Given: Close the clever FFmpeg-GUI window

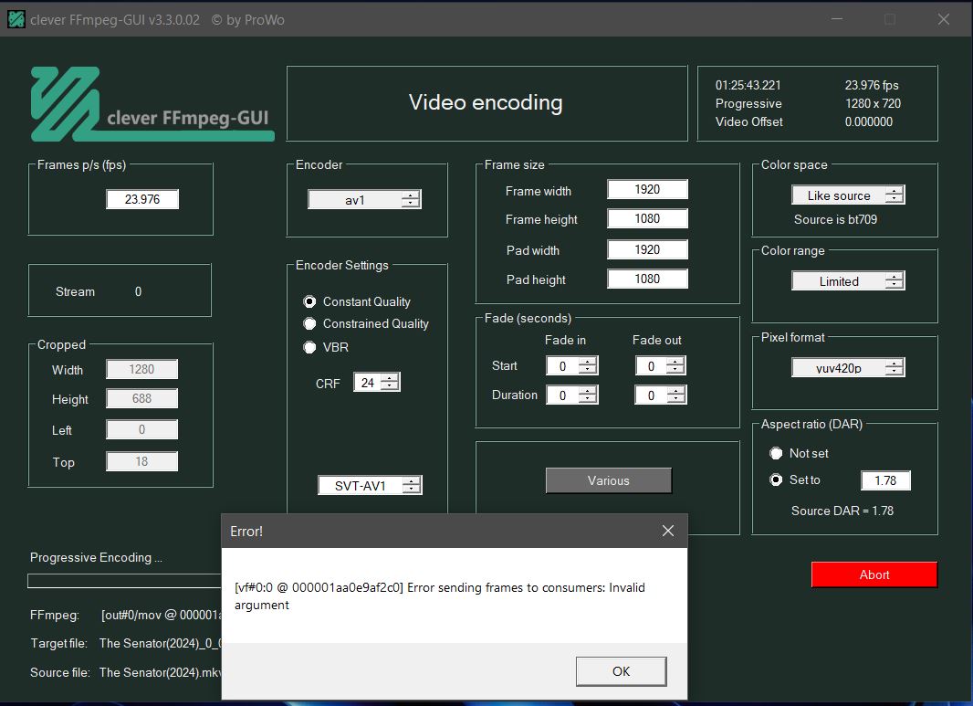Looking at the screenshot, I should [x=944, y=19].
